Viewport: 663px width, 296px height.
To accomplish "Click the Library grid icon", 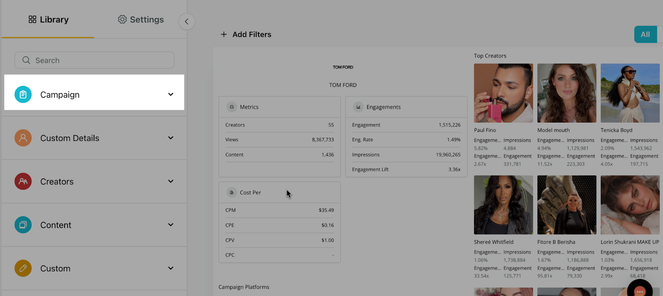I will click(32, 19).
